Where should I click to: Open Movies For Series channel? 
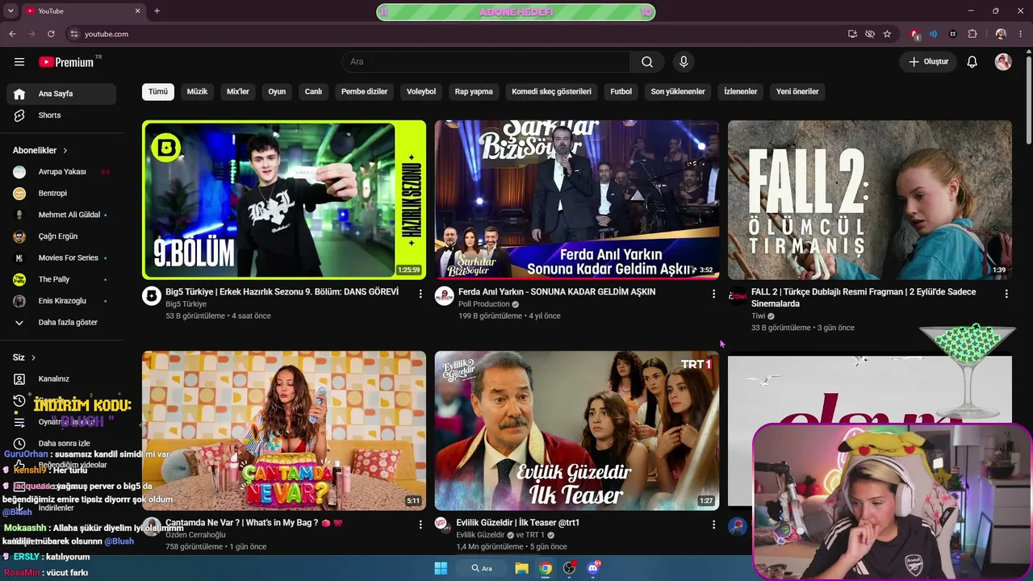(61, 258)
